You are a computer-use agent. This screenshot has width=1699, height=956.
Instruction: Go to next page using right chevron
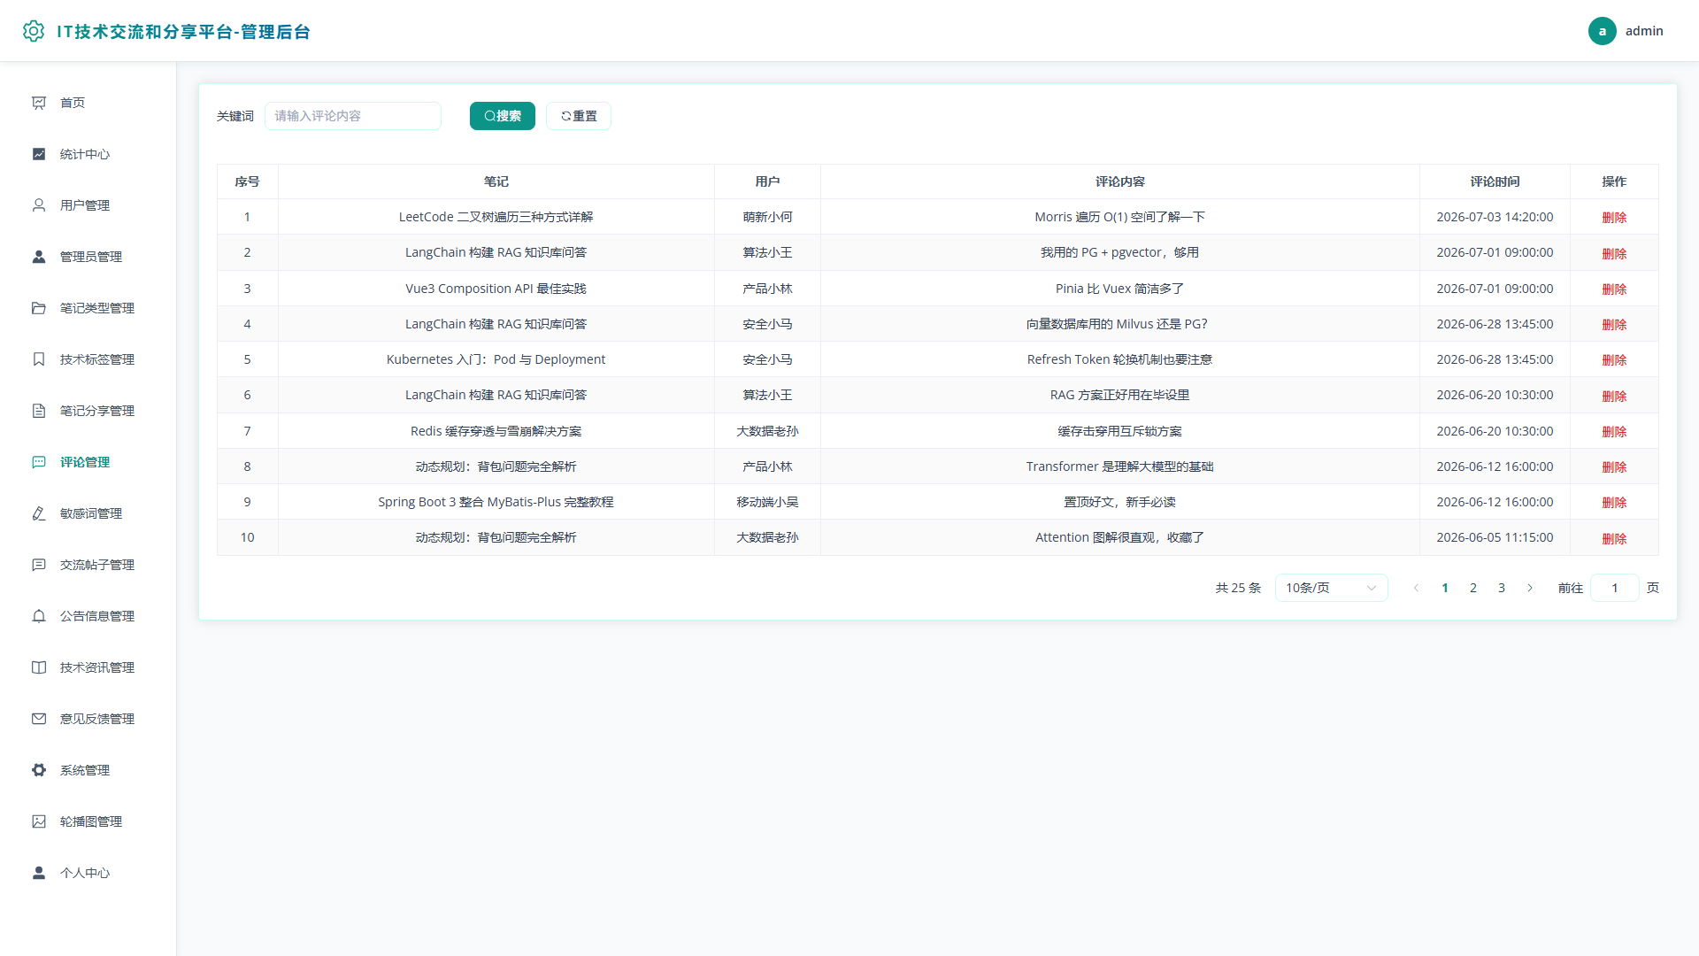point(1530,588)
